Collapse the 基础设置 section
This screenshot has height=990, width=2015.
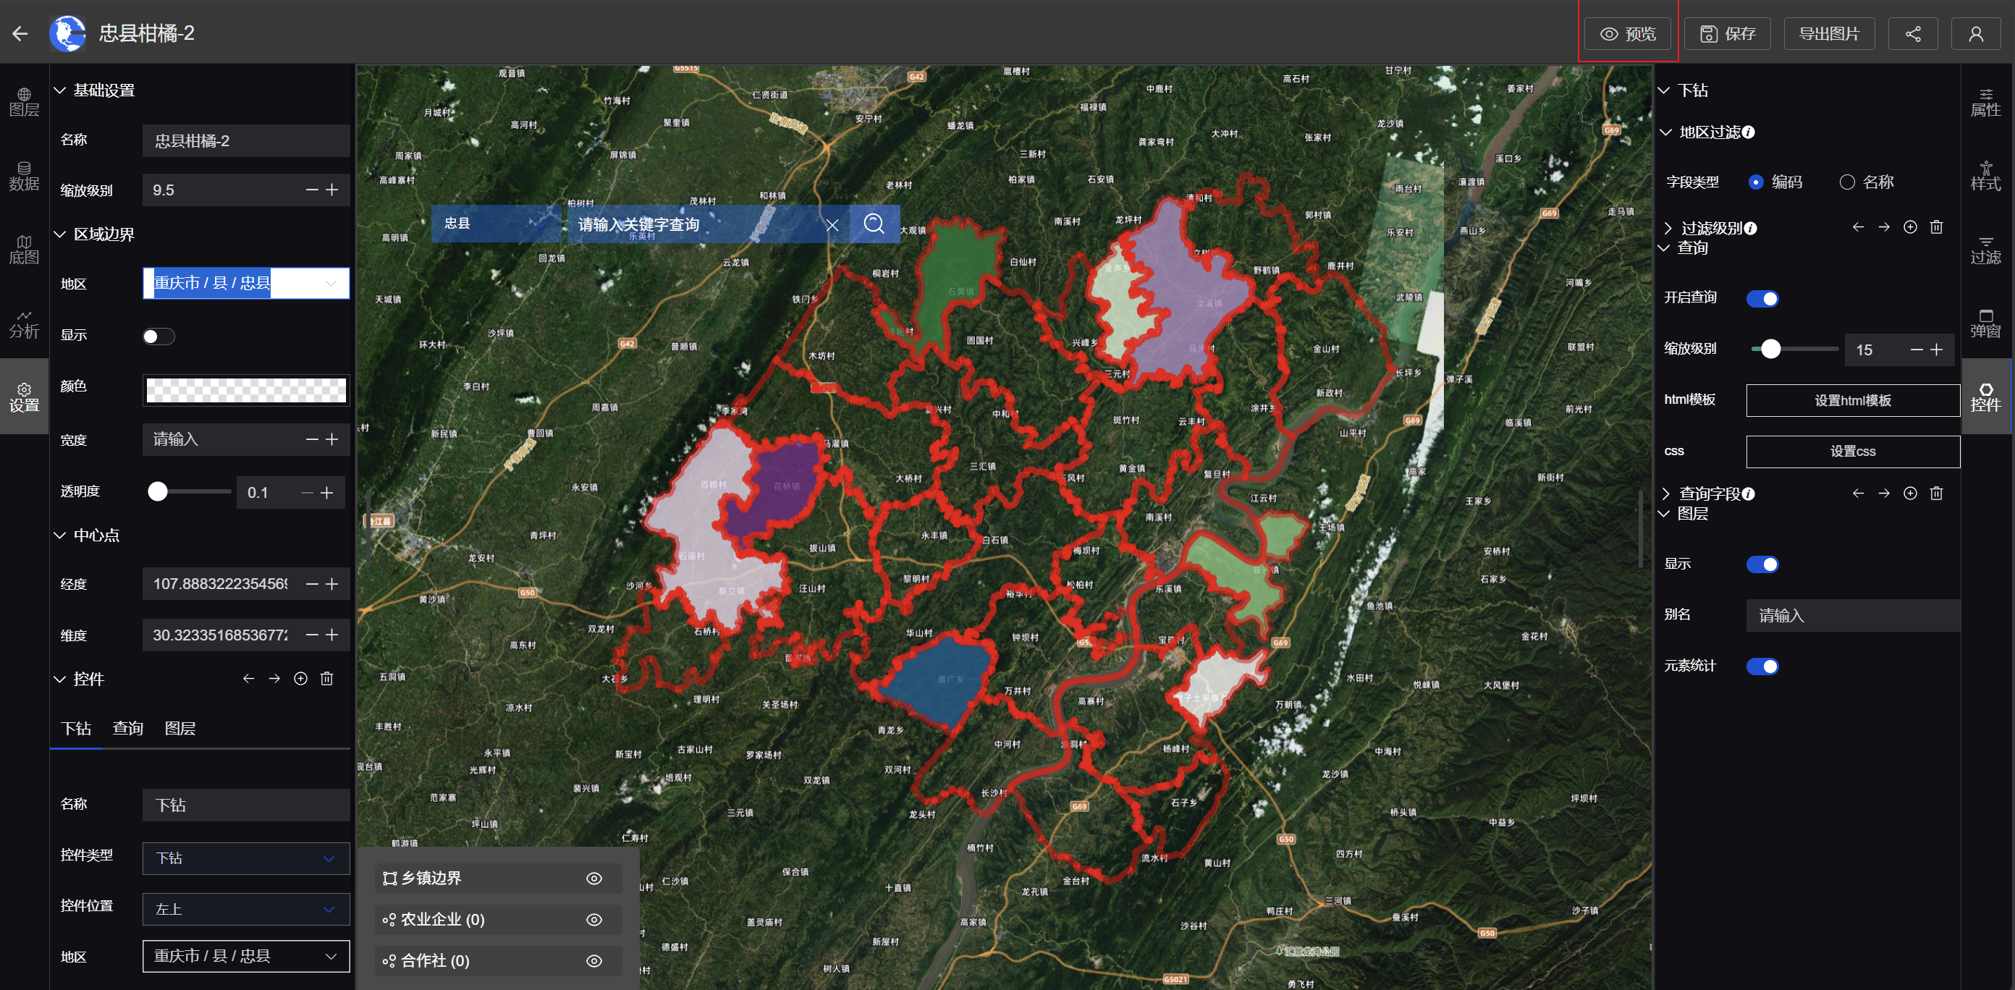tap(59, 90)
